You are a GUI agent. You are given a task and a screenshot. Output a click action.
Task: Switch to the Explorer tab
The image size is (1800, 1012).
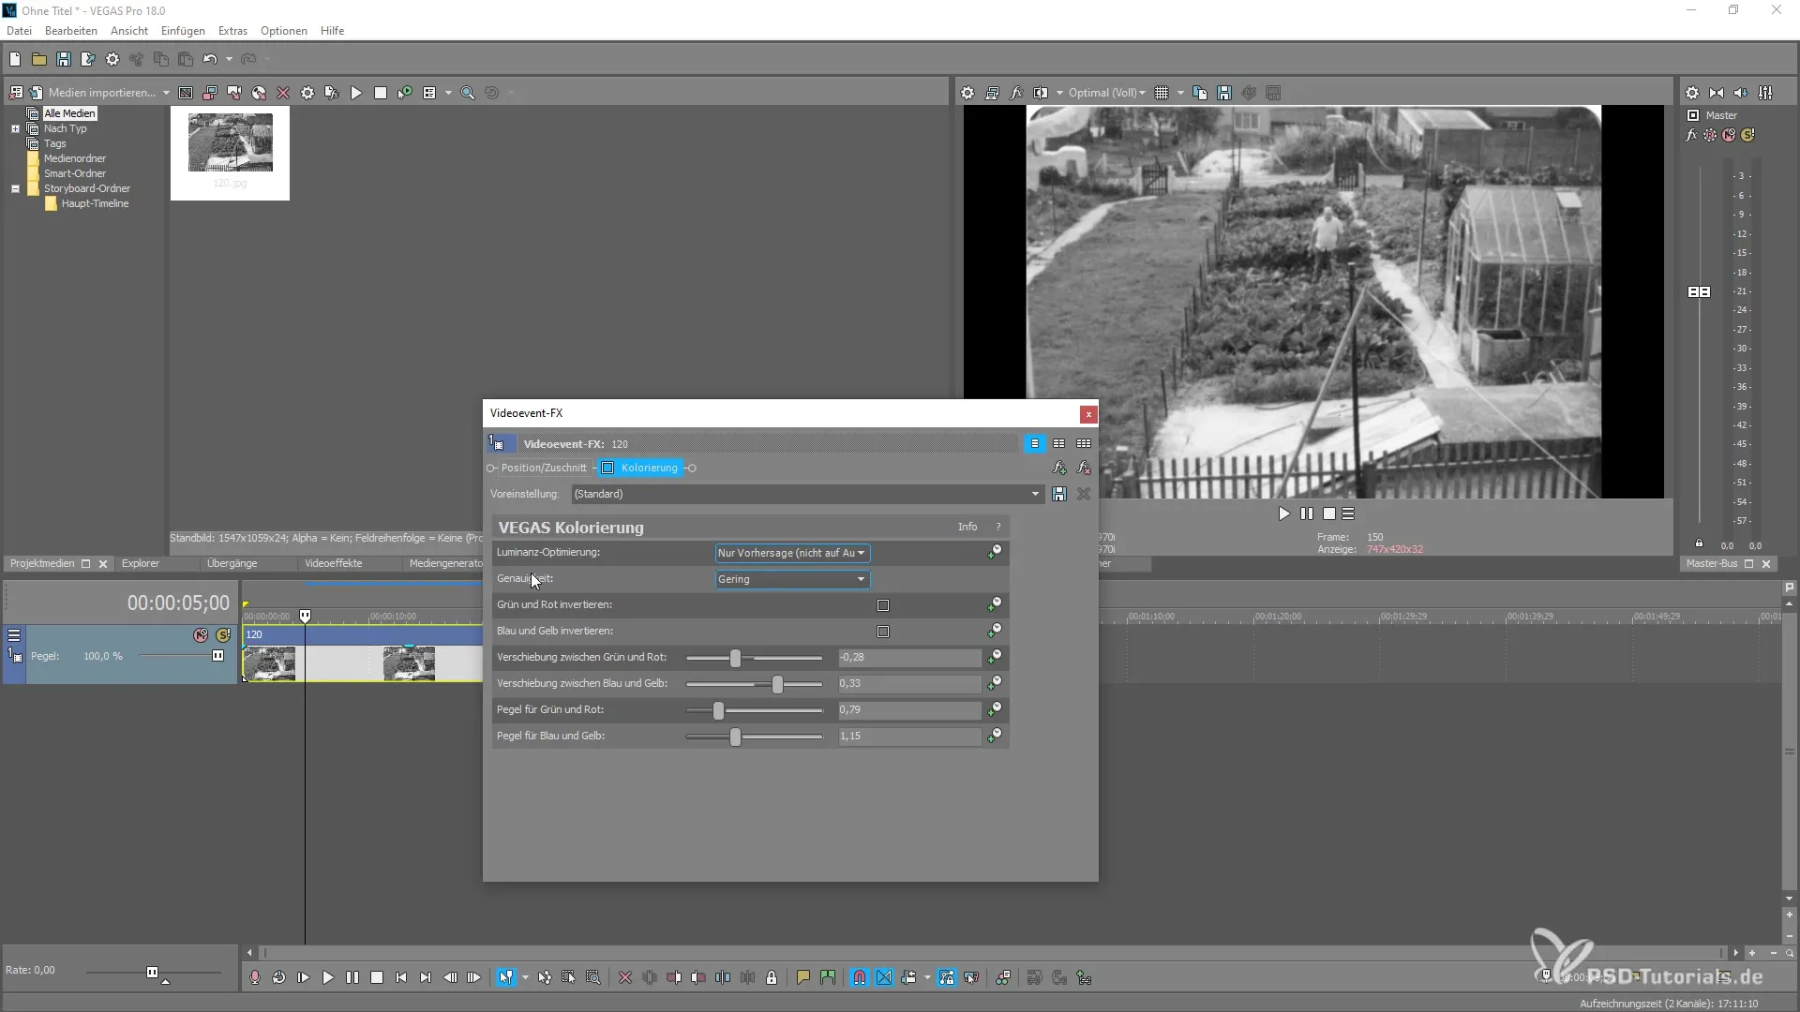[141, 563]
